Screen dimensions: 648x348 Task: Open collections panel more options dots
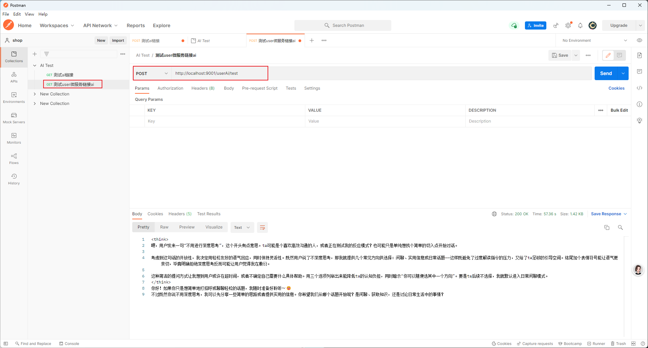[123, 54]
